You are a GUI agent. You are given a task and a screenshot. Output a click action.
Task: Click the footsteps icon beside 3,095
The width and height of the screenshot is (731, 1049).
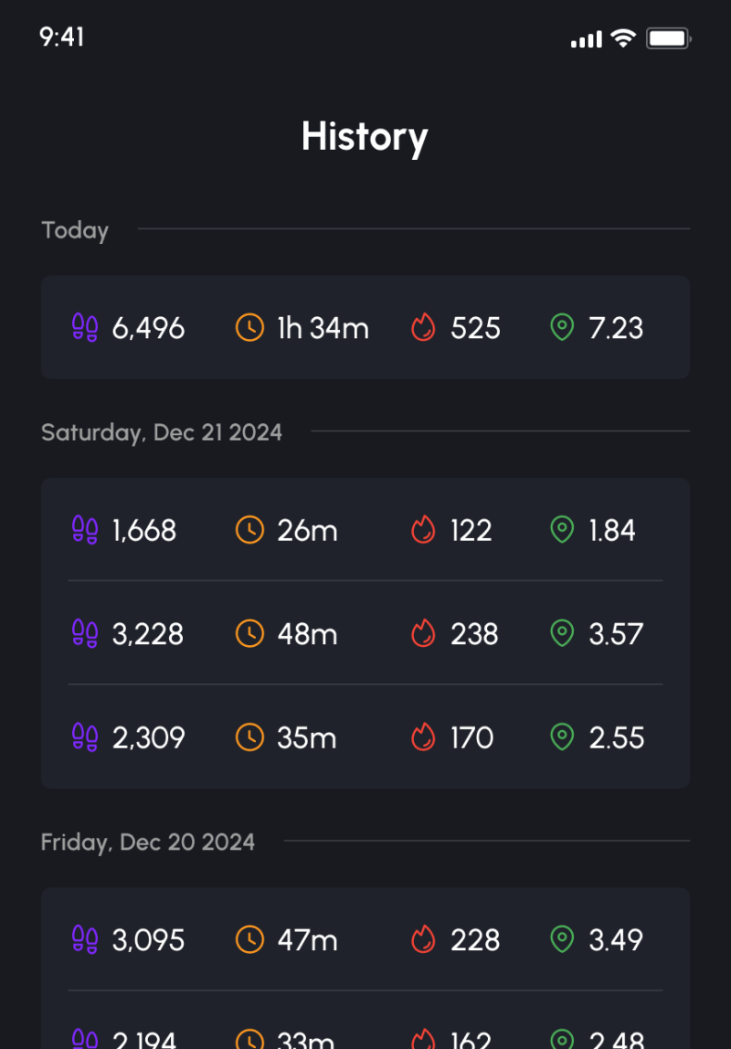[x=85, y=939]
